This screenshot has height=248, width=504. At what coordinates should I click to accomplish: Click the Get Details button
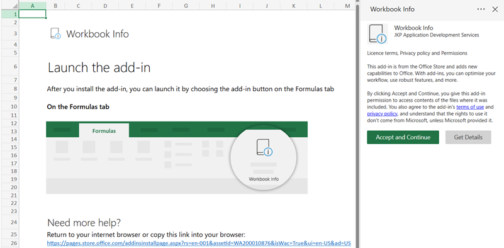click(x=468, y=137)
